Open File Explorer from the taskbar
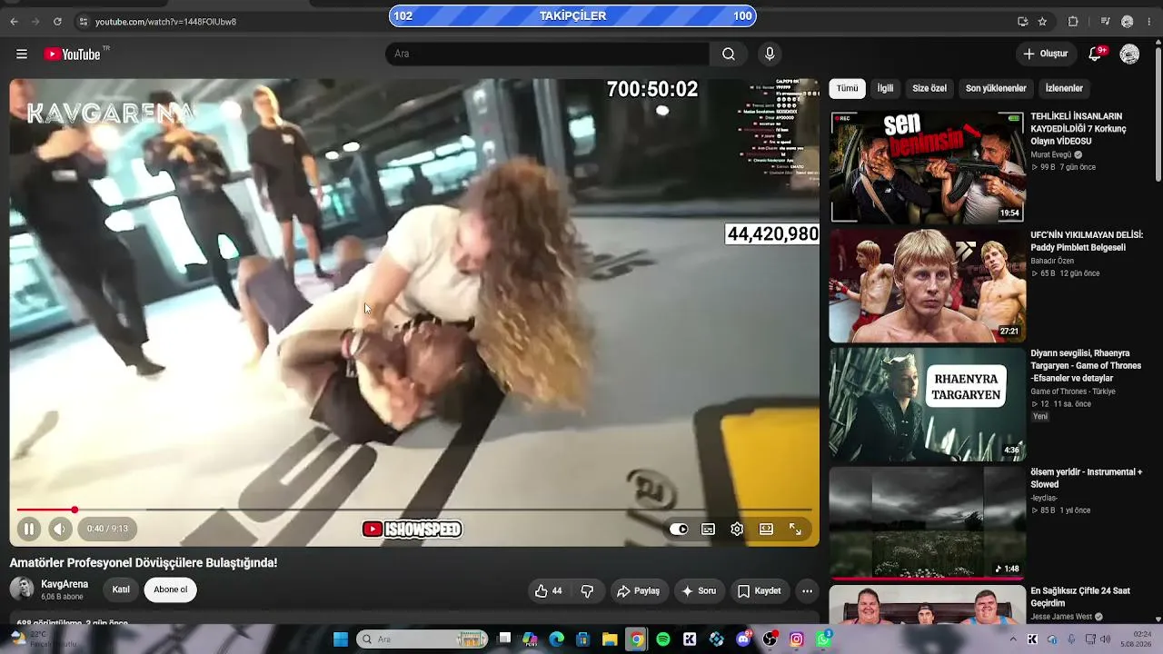 (610, 639)
